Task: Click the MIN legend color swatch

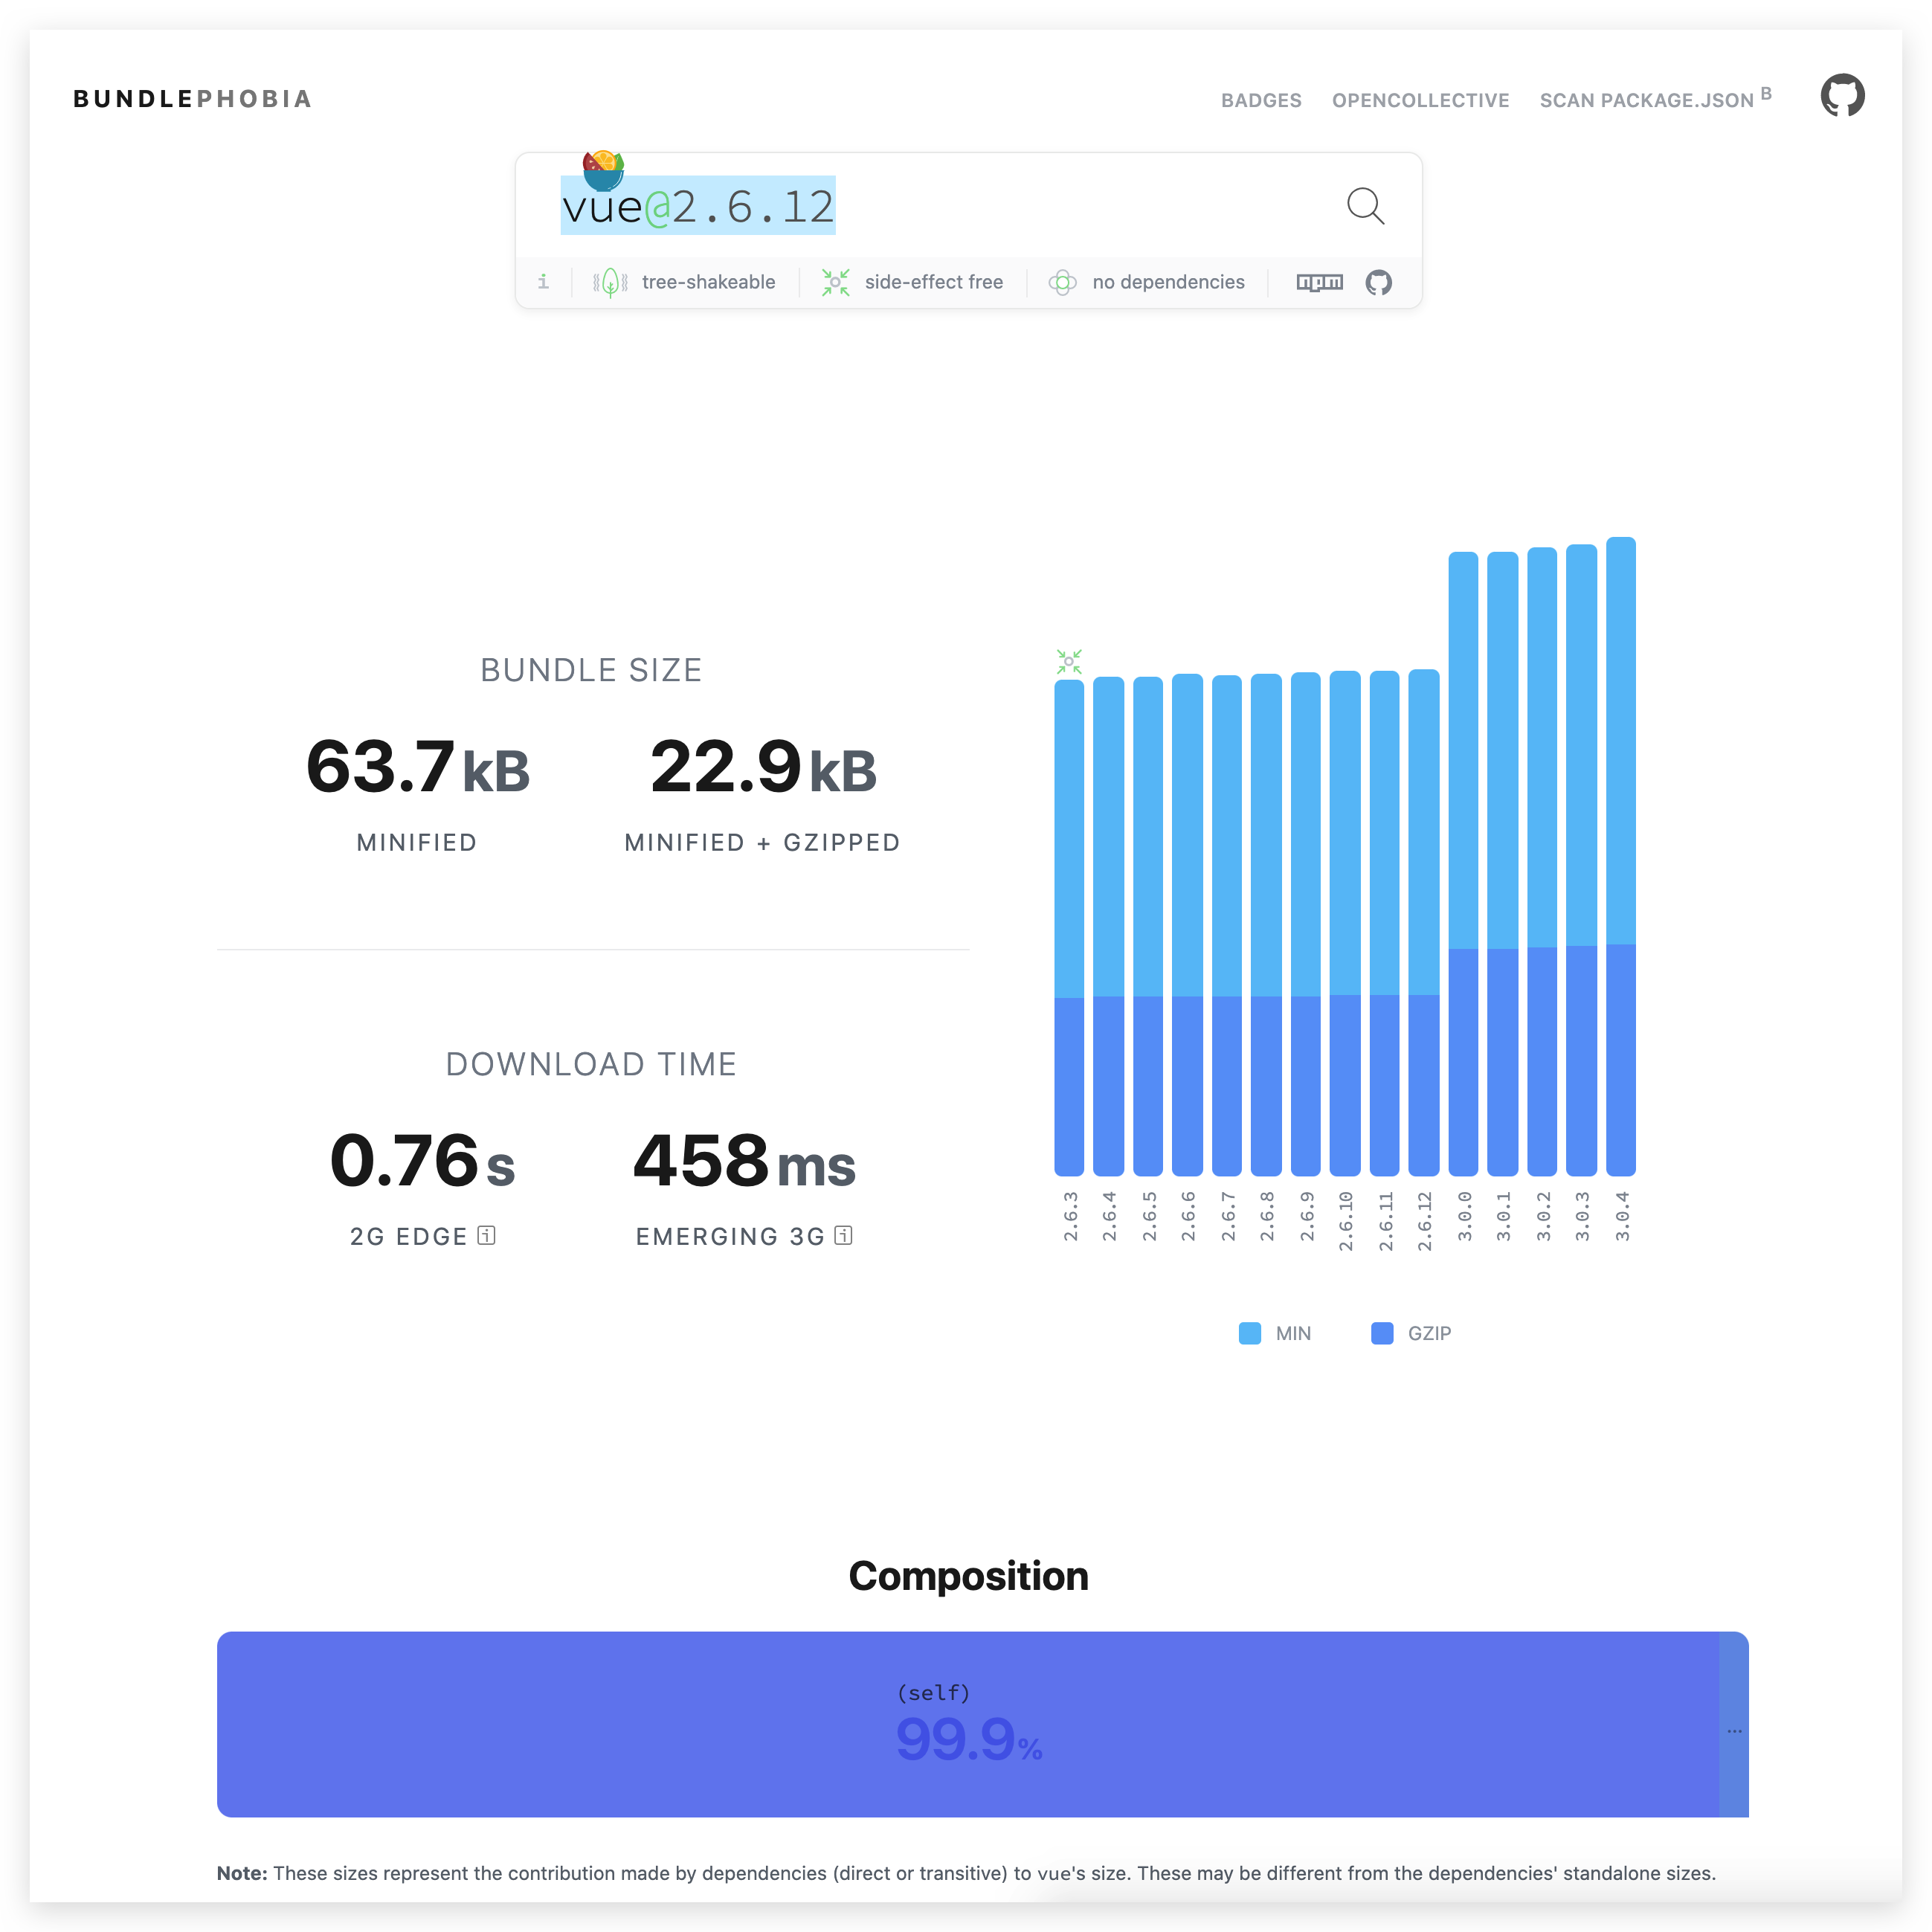Action: click(1249, 1333)
